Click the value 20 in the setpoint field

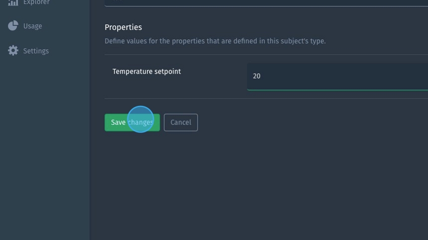tap(256, 76)
